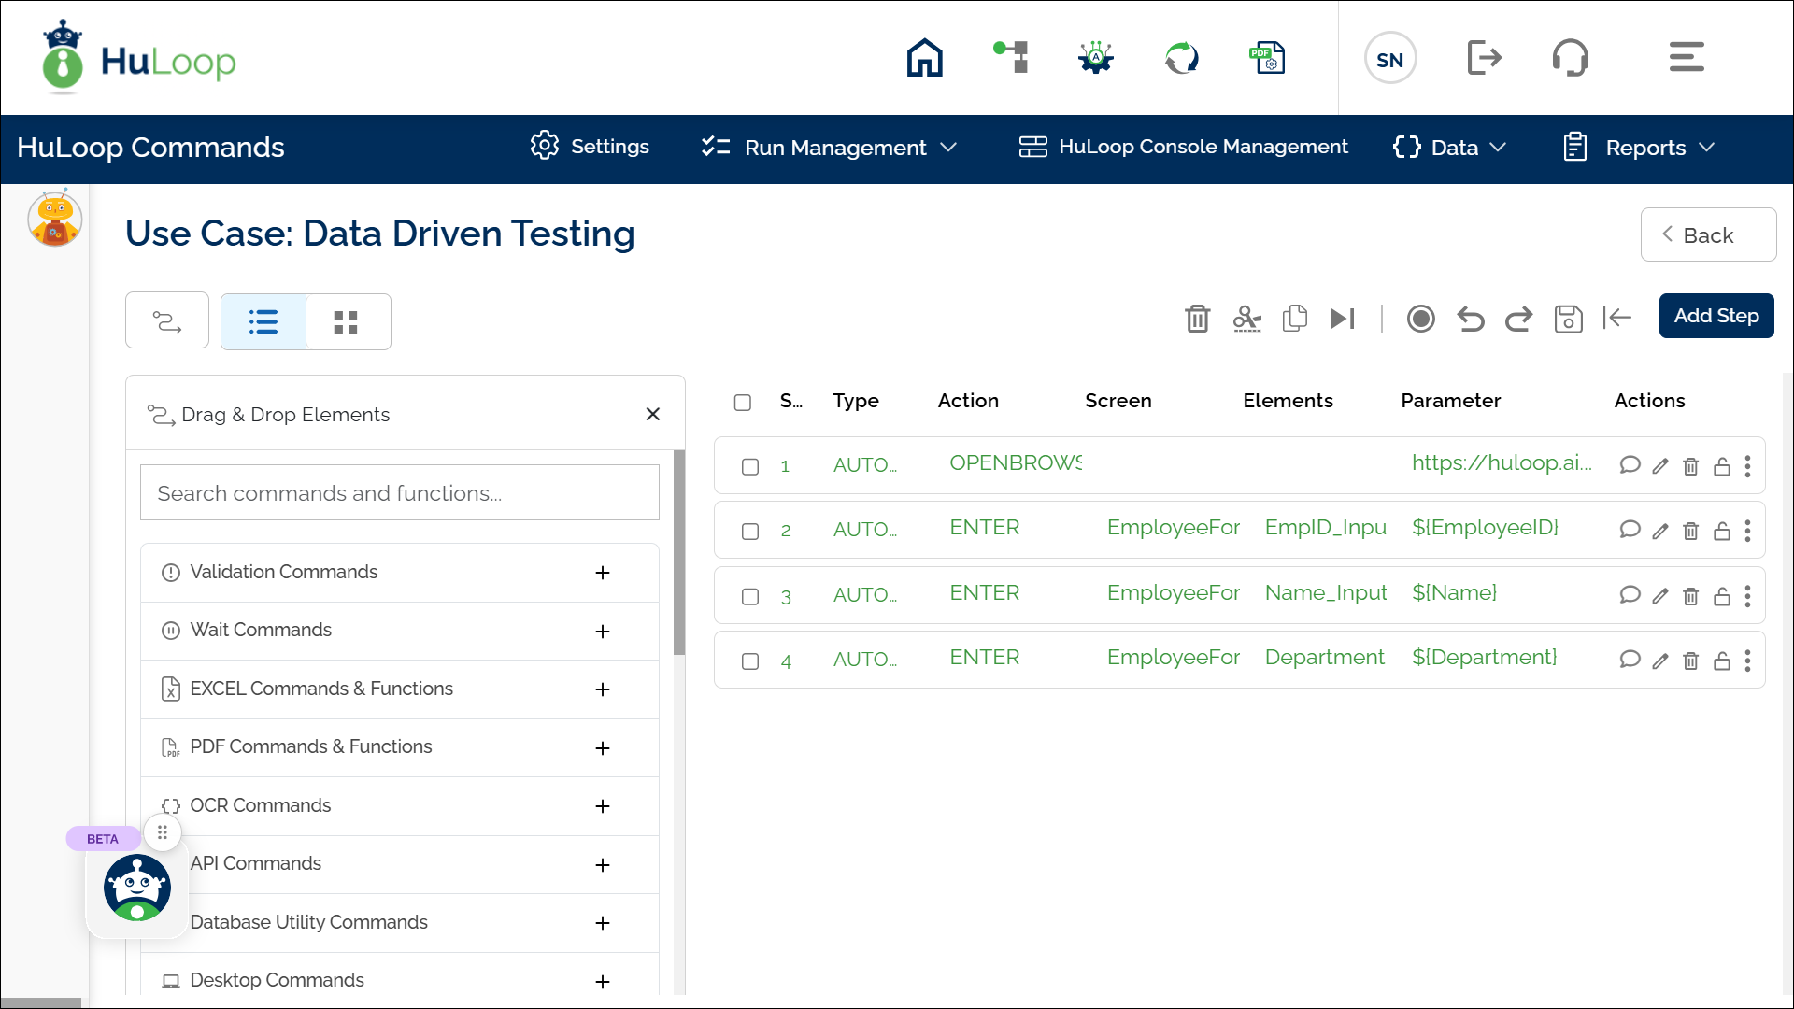Expand EXCEL Commands & Functions section
The width and height of the screenshot is (1794, 1009).
603,689
